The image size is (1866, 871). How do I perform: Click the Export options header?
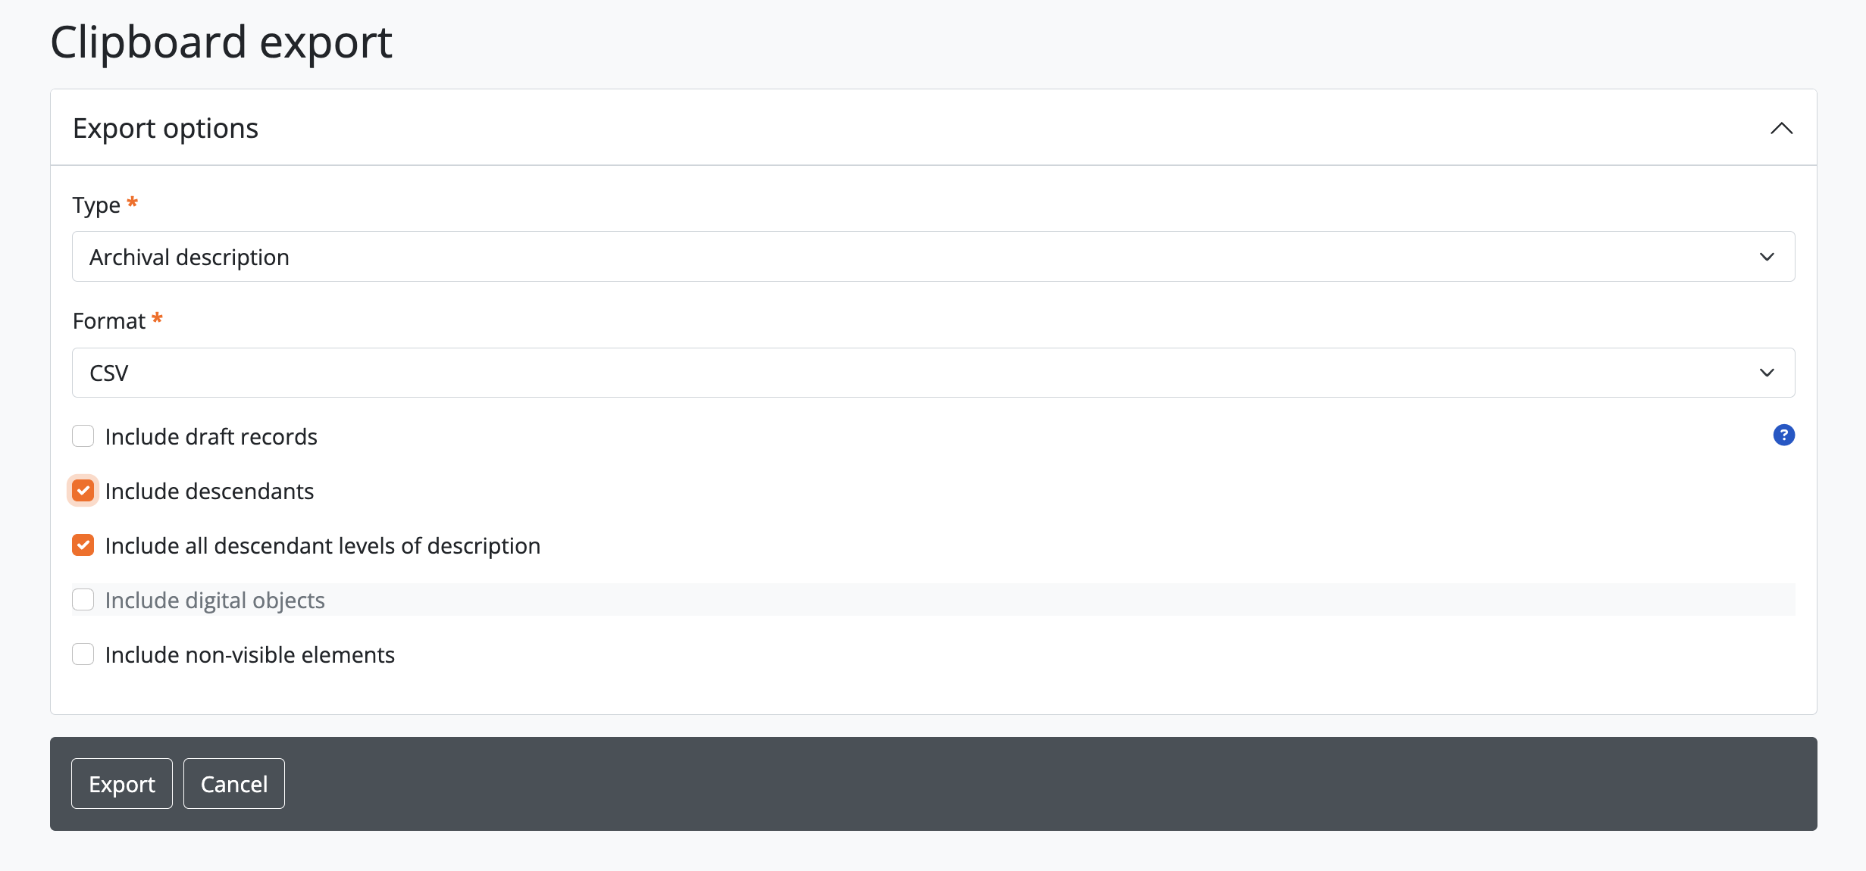click(x=166, y=129)
